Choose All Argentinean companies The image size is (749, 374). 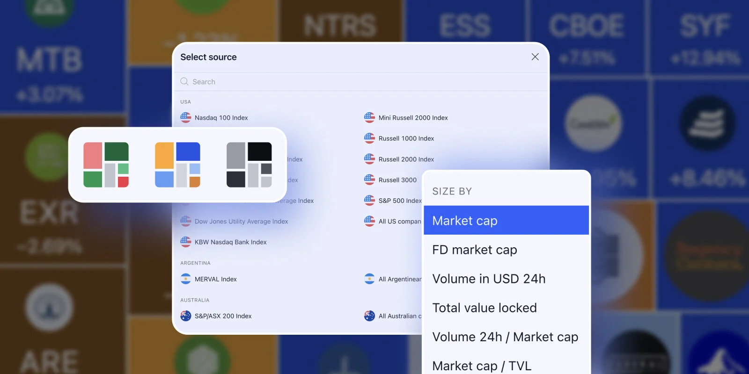pyautogui.click(x=400, y=279)
